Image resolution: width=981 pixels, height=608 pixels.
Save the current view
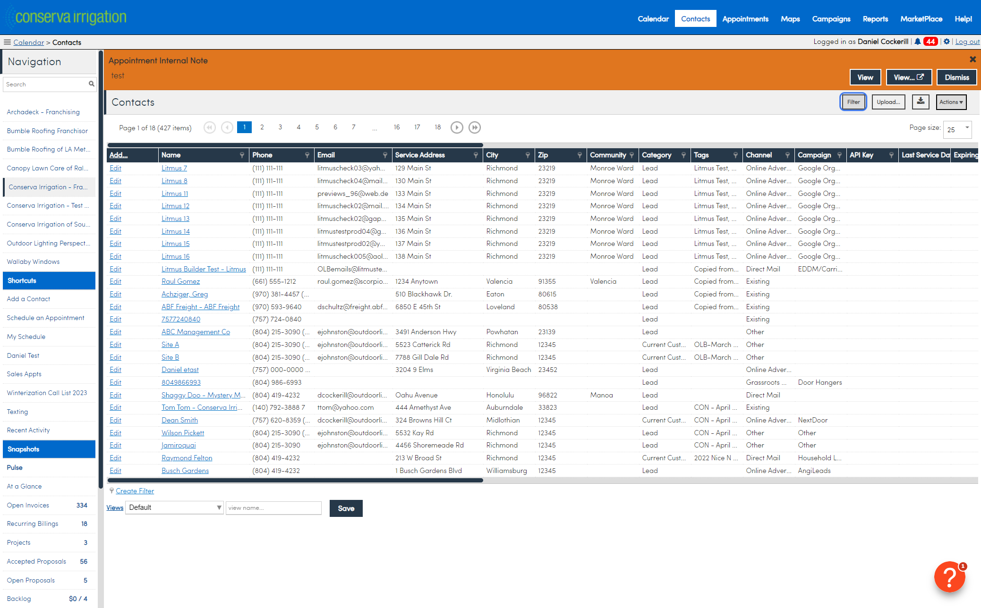tap(346, 508)
